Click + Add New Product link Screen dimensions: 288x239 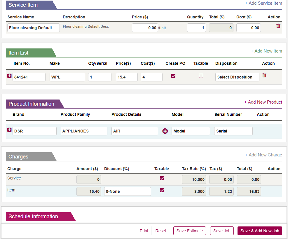click(263, 102)
